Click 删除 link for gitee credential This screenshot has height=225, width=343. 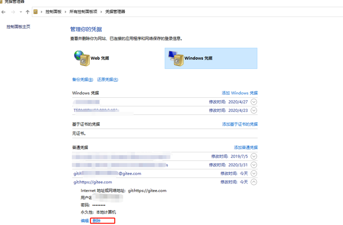[96, 221]
